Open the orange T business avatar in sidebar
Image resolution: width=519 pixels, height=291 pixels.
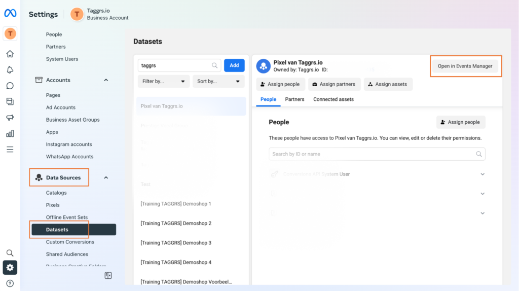(10, 33)
